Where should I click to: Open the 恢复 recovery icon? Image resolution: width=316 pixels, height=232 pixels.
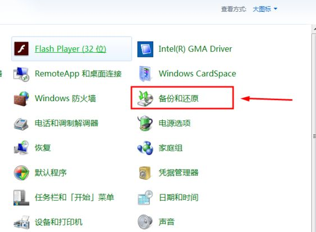coord(21,148)
